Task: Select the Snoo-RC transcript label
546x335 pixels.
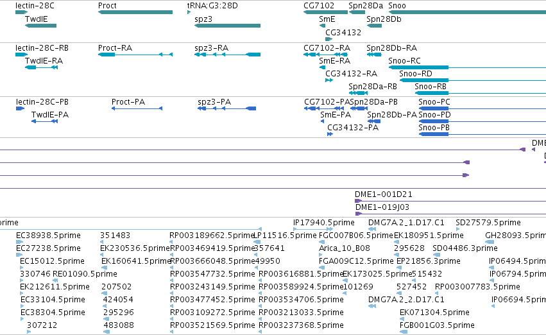Action: pyautogui.click(x=404, y=60)
